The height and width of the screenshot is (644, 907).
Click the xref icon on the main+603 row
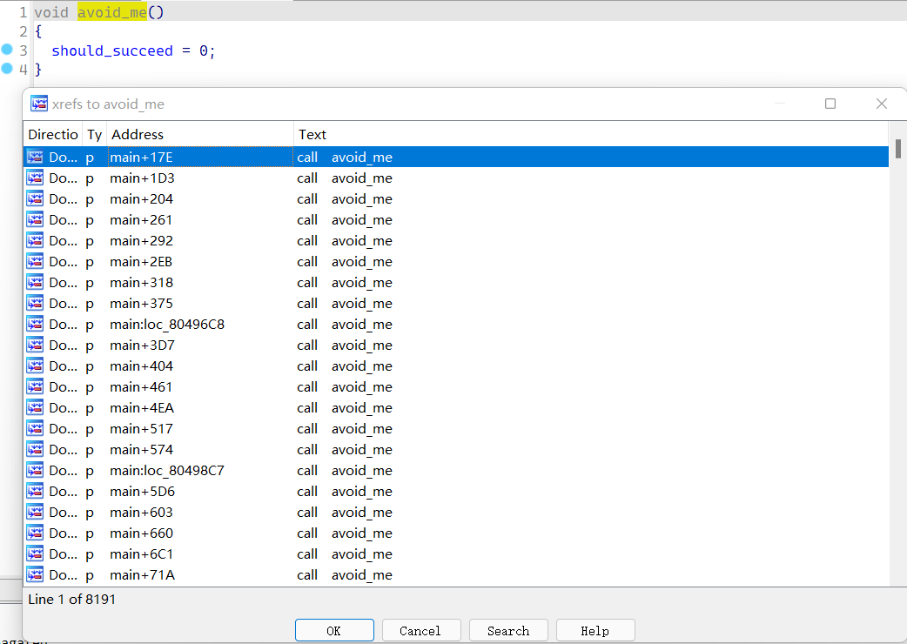click(x=36, y=513)
